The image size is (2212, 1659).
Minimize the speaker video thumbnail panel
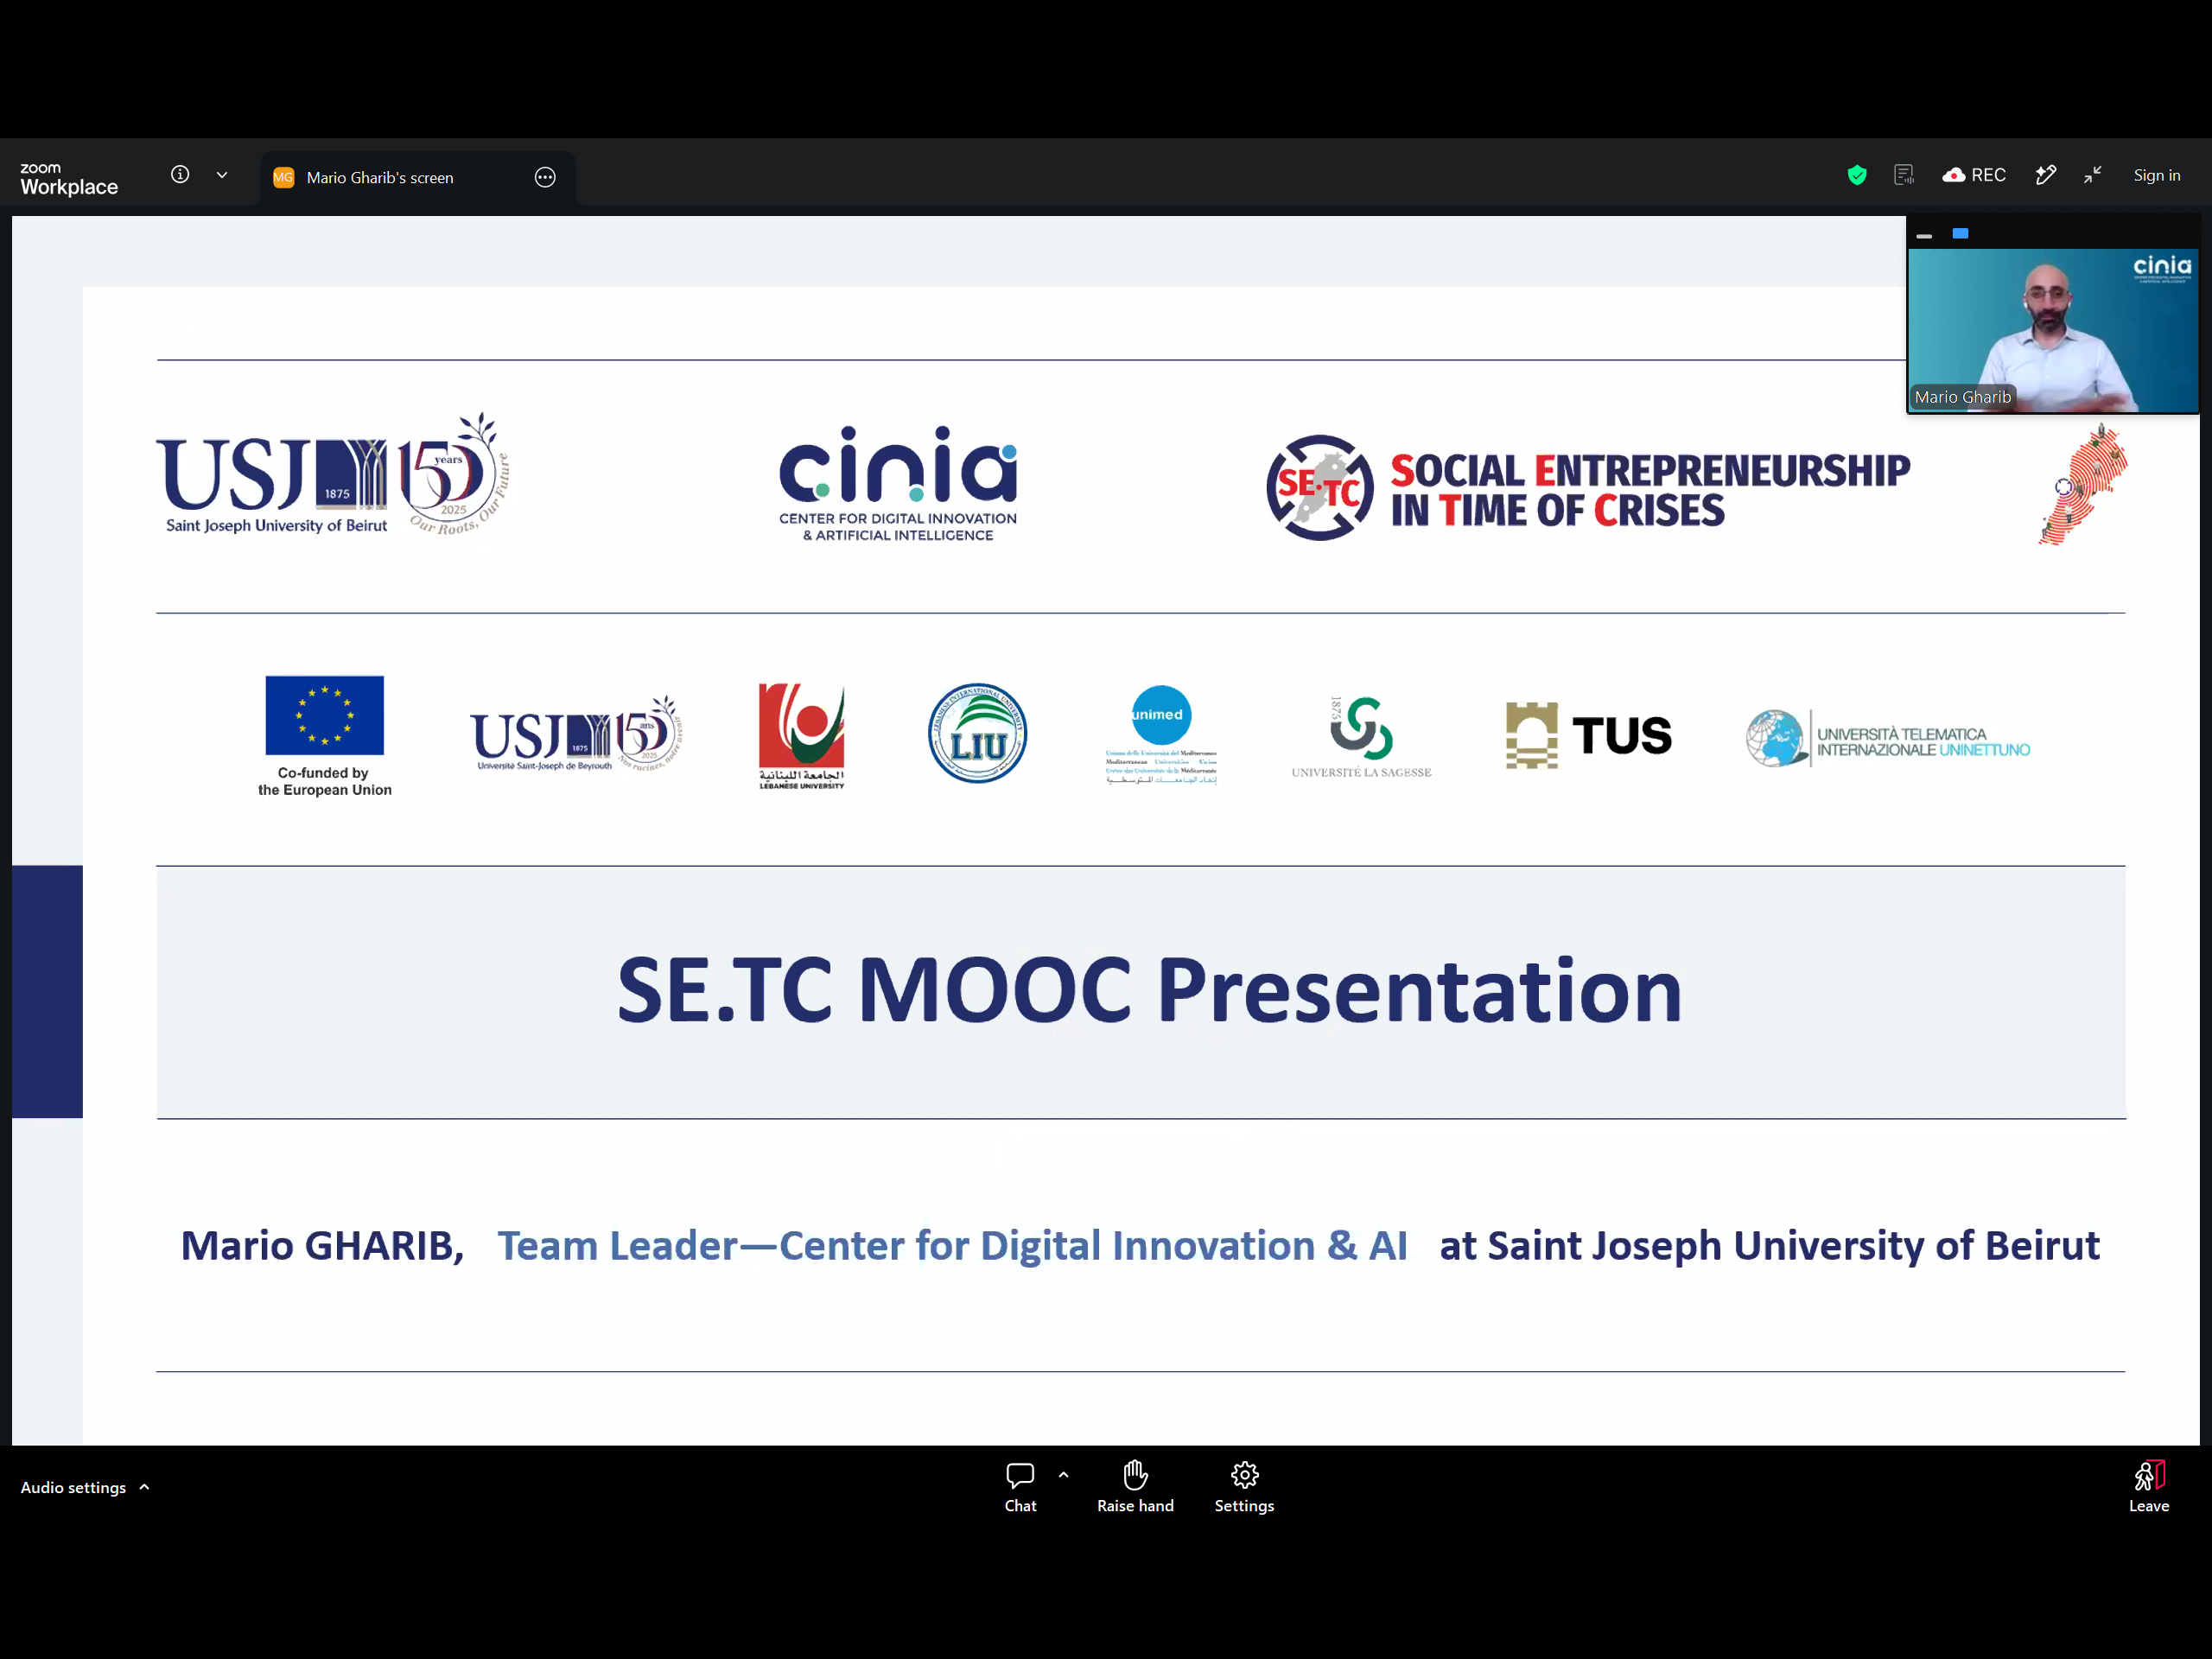click(1924, 236)
